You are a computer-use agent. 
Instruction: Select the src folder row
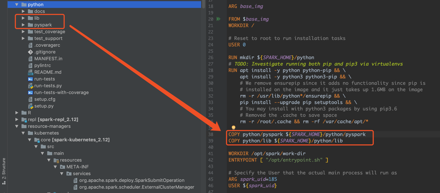(50, 146)
